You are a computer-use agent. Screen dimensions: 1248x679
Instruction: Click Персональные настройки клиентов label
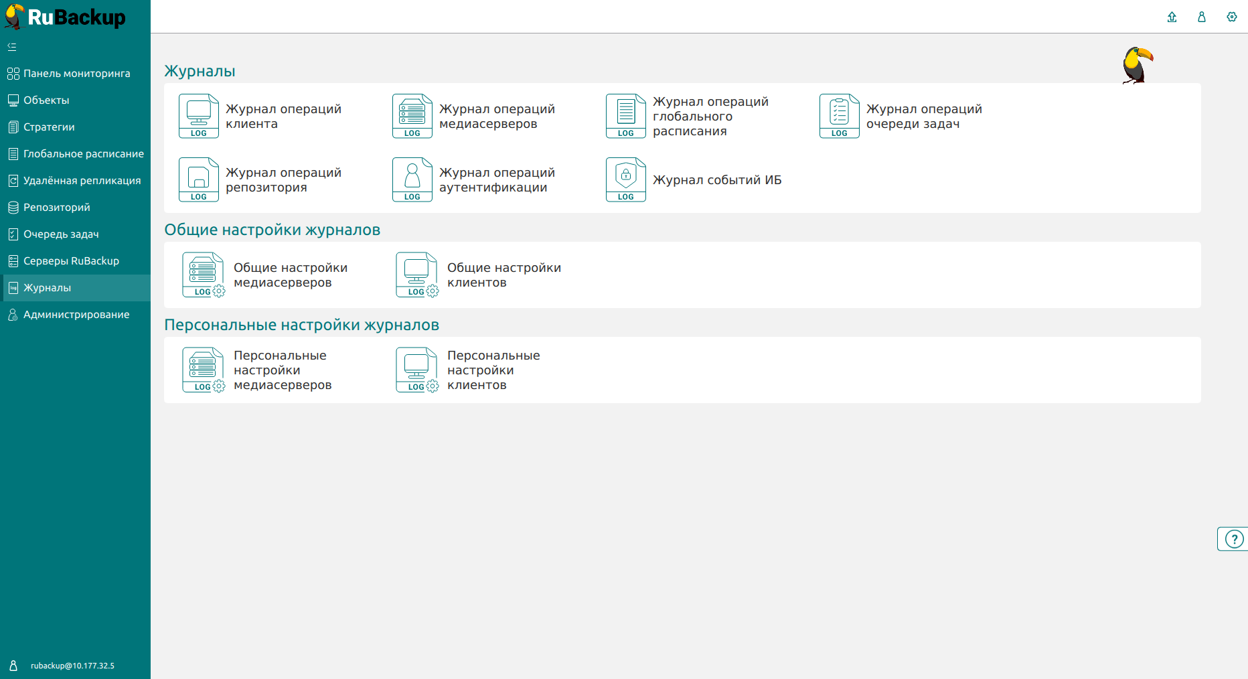(x=493, y=370)
